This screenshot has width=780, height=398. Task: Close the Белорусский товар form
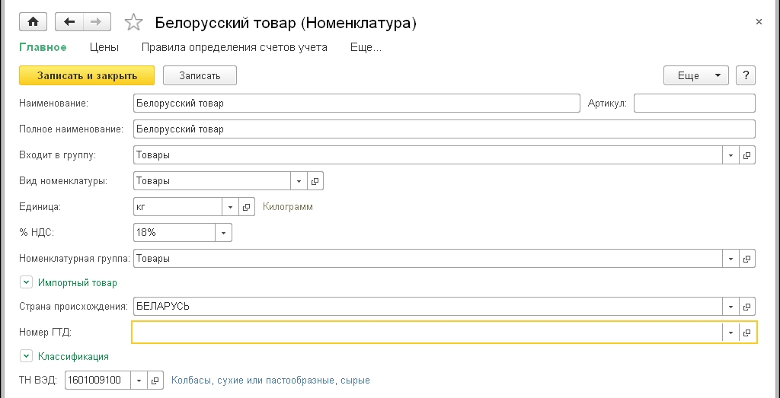[759, 22]
